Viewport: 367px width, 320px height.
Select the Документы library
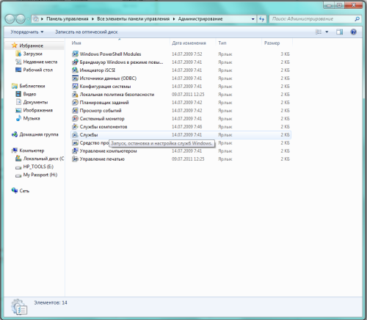click(x=35, y=102)
